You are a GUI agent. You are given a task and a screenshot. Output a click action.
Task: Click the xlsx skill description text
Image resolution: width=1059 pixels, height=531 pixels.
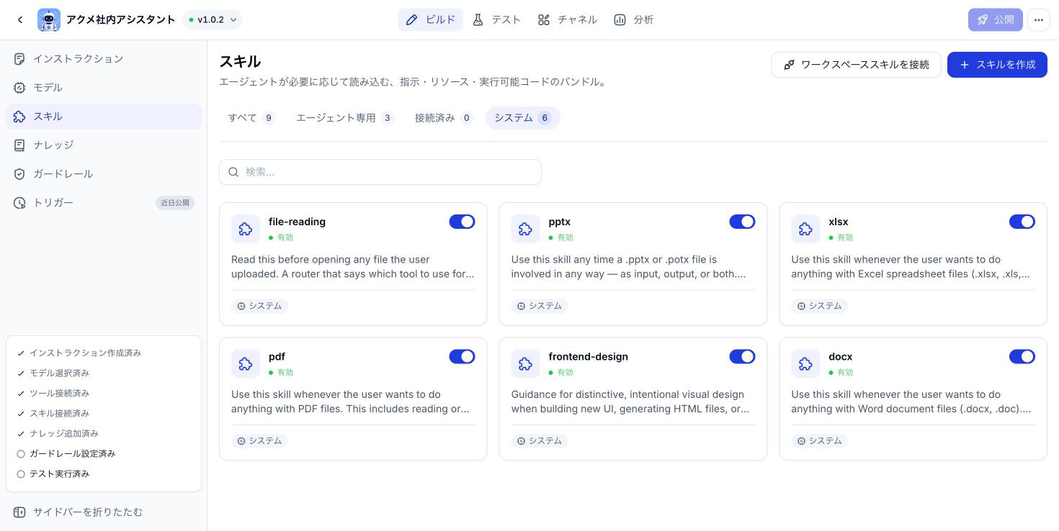click(x=911, y=267)
